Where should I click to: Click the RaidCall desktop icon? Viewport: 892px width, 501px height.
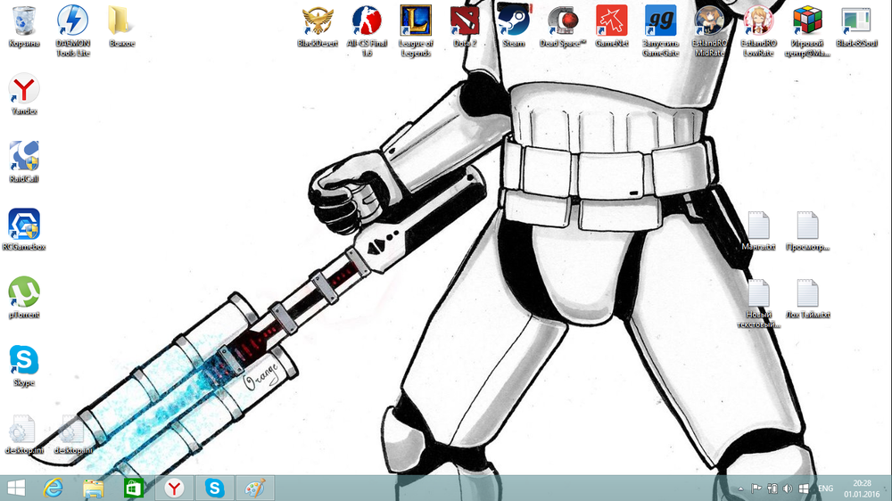(24, 157)
